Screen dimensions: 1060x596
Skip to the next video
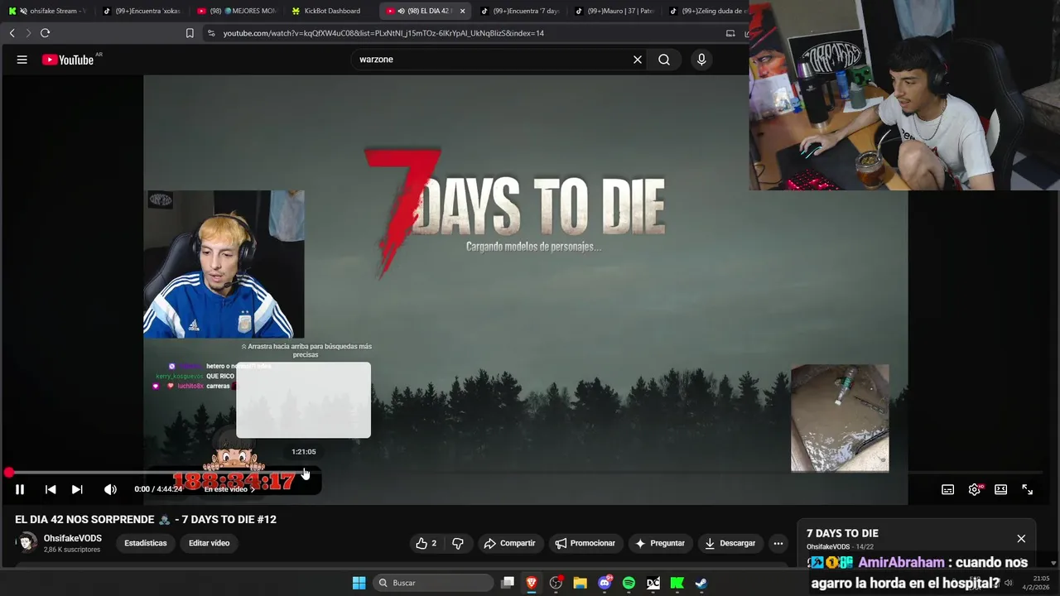coord(77,489)
